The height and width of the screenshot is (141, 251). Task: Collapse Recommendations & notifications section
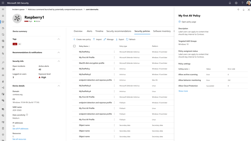[x=59, y=53]
